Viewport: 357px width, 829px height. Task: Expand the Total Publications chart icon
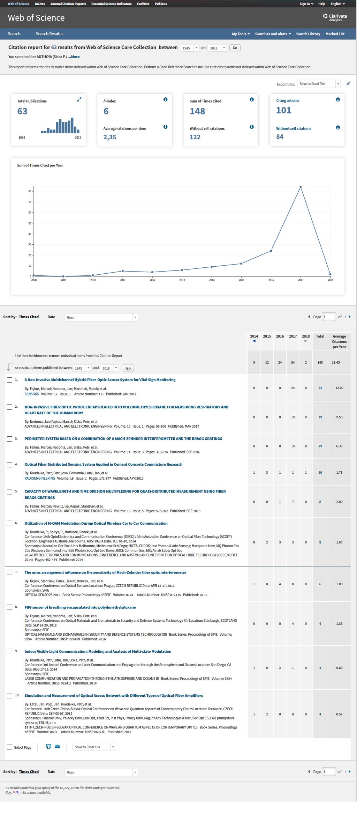[79, 99]
